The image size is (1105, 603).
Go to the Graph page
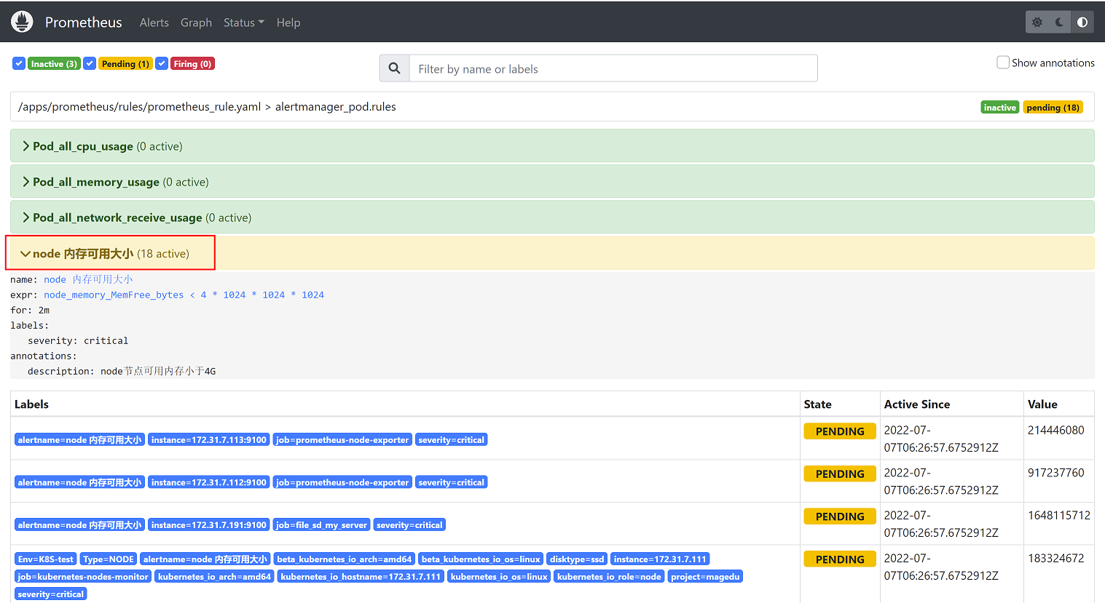[x=196, y=23]
